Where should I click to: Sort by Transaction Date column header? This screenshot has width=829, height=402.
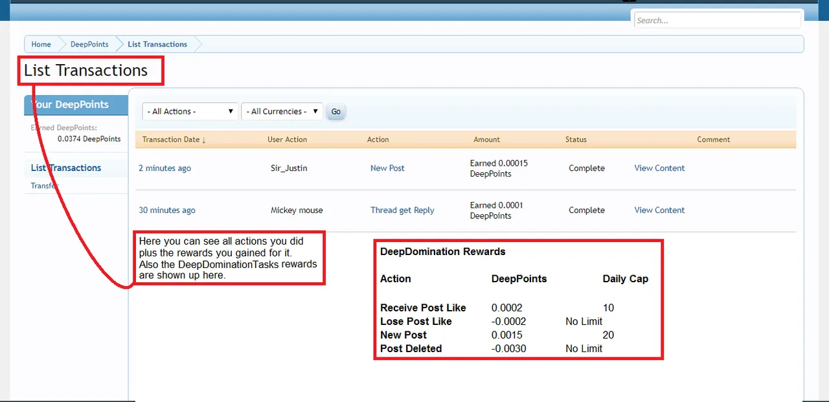click(x=174, y=139)
